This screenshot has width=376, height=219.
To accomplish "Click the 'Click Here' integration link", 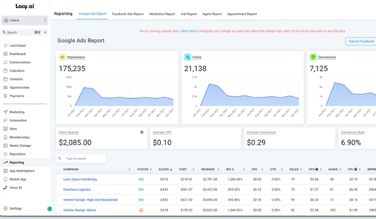I will (188, 31).
